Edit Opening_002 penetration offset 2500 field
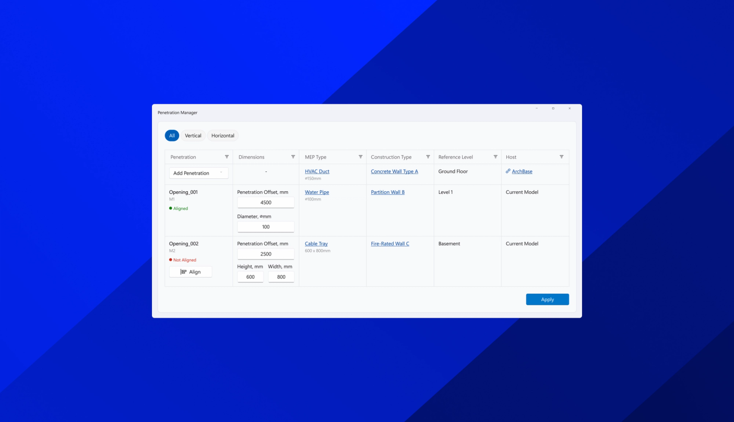 (x=266, y=254)
